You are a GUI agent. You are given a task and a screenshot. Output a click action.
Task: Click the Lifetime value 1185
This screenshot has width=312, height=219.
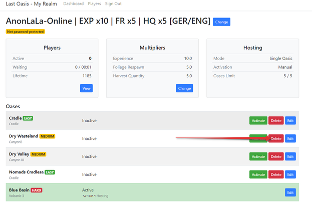pos(87,76)
